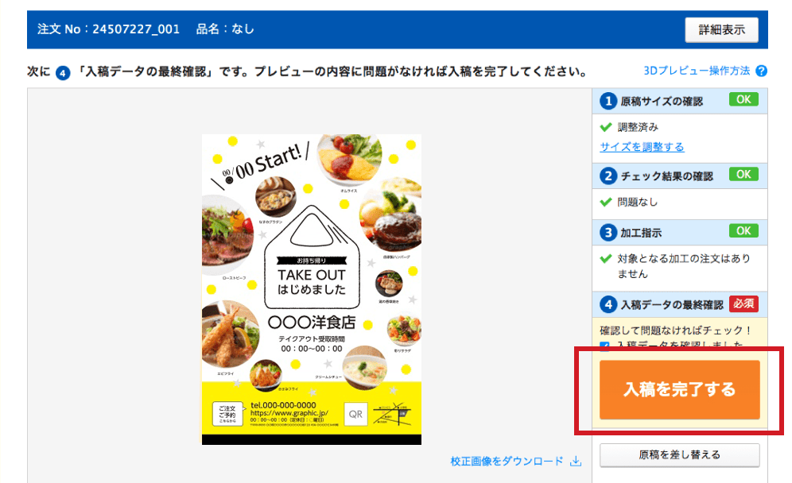Click the take-out flyer preview image

(312, 290)
